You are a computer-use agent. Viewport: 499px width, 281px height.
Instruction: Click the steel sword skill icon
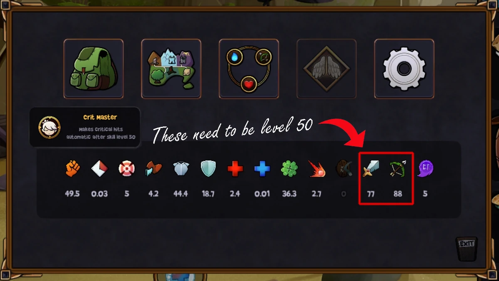pos(371,169)
